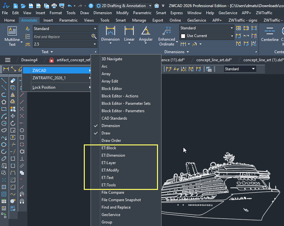This screenshot has height=226, width=284.
Task: Expand the Lock Position submenu
Action: pos(57,87)
